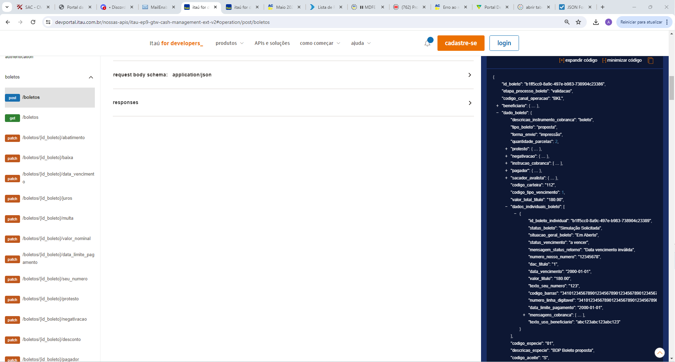Expand the "instrucao_cobranca" JSON node

pyautogui.click(x=506, y=163)
